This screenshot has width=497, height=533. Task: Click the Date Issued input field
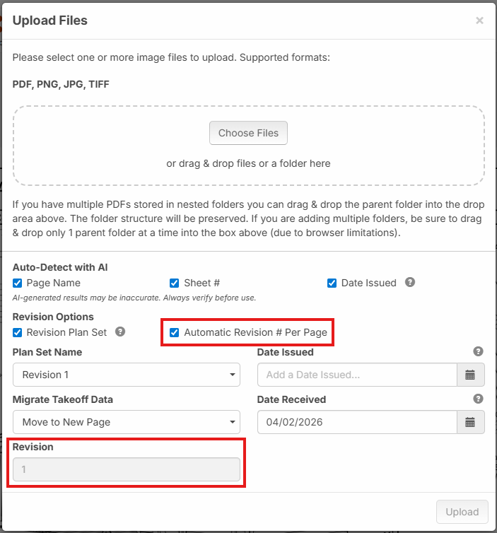(357, 375)
